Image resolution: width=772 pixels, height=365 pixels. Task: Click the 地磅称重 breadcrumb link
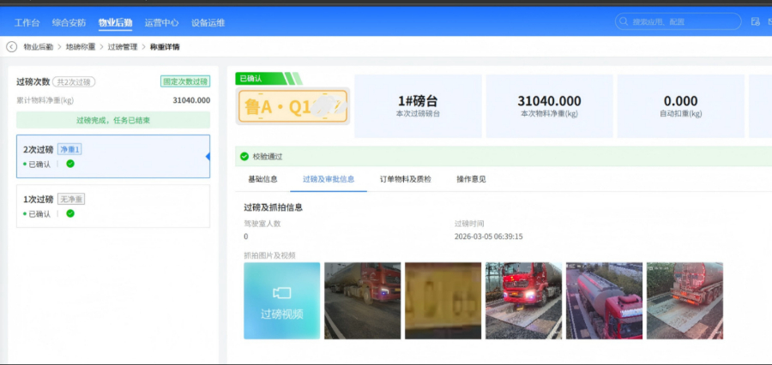(80, 47)
